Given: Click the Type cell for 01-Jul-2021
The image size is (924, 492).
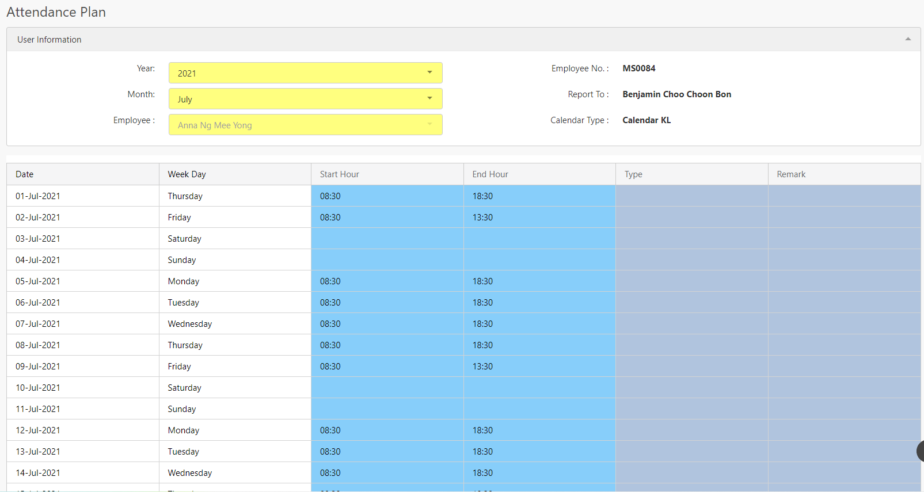Looking at the screenshot, I should [x=692, y=196].
